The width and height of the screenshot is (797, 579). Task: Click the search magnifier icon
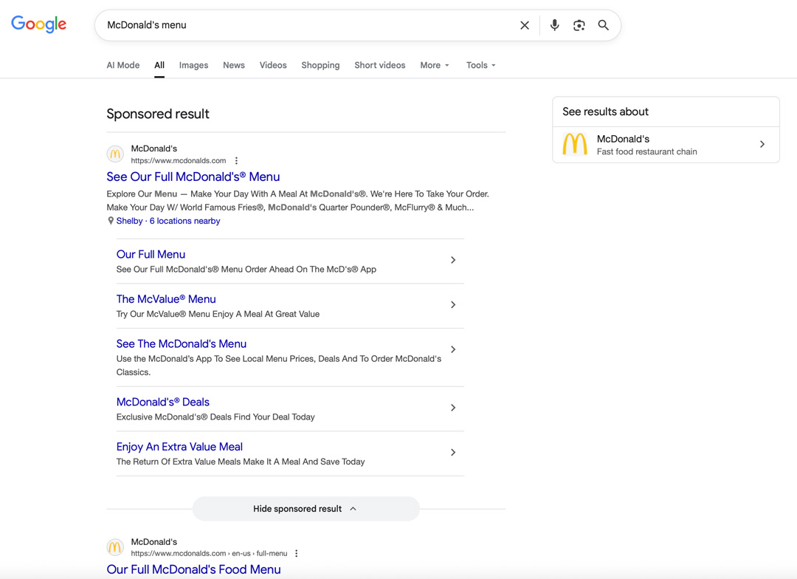603,24
